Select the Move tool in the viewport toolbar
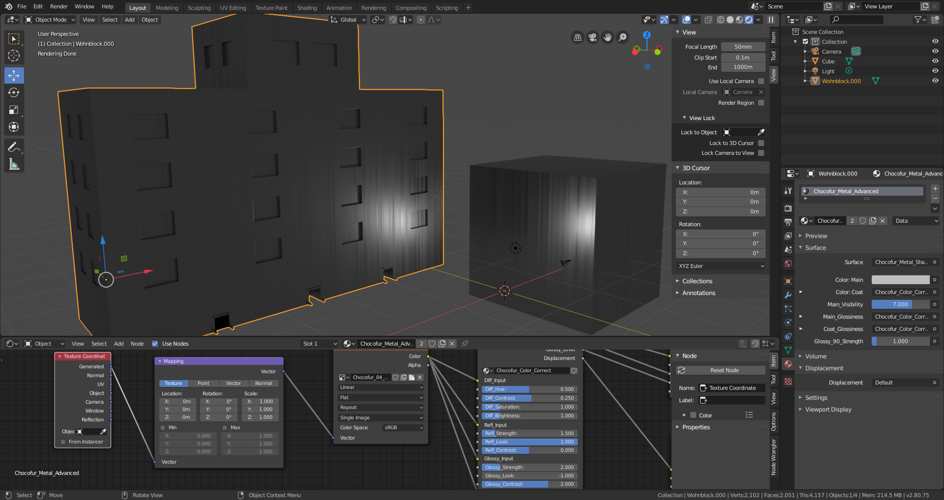 coord(14,76)
